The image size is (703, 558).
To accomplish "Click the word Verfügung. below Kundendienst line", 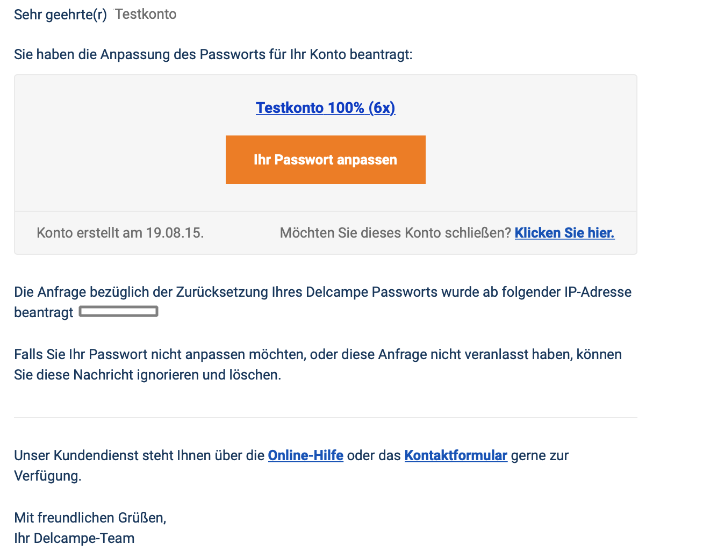I will [48, 476].
